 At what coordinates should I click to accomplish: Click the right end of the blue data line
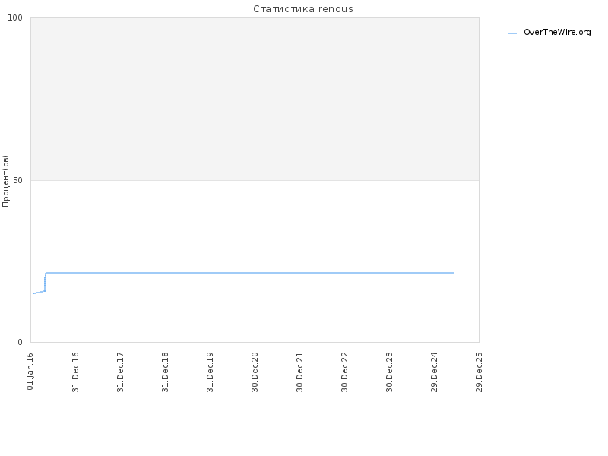453,273
